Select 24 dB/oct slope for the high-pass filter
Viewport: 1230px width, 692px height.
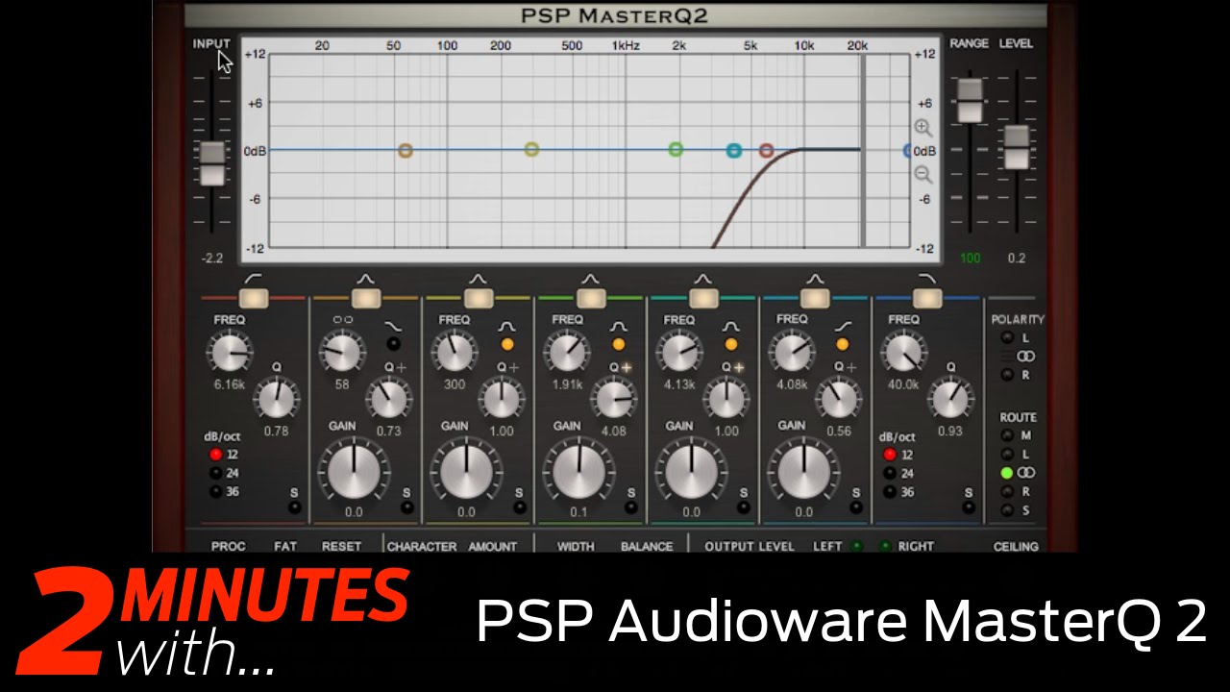pyautogui.click(x=215, y=473)
